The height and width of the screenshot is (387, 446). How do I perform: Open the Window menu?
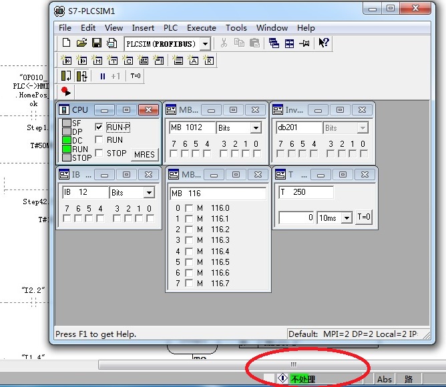coord(272,28)
